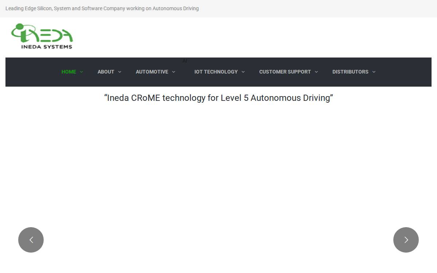This screenshot has height=273, width=437.
Task: Expand the IOT Technology dropdown chevron
Action: coord(243,72)
